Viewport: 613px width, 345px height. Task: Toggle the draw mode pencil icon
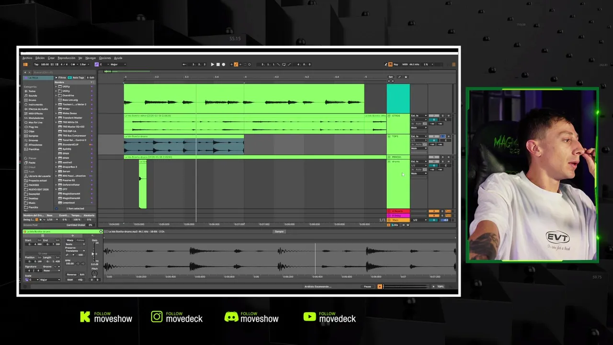386,64
